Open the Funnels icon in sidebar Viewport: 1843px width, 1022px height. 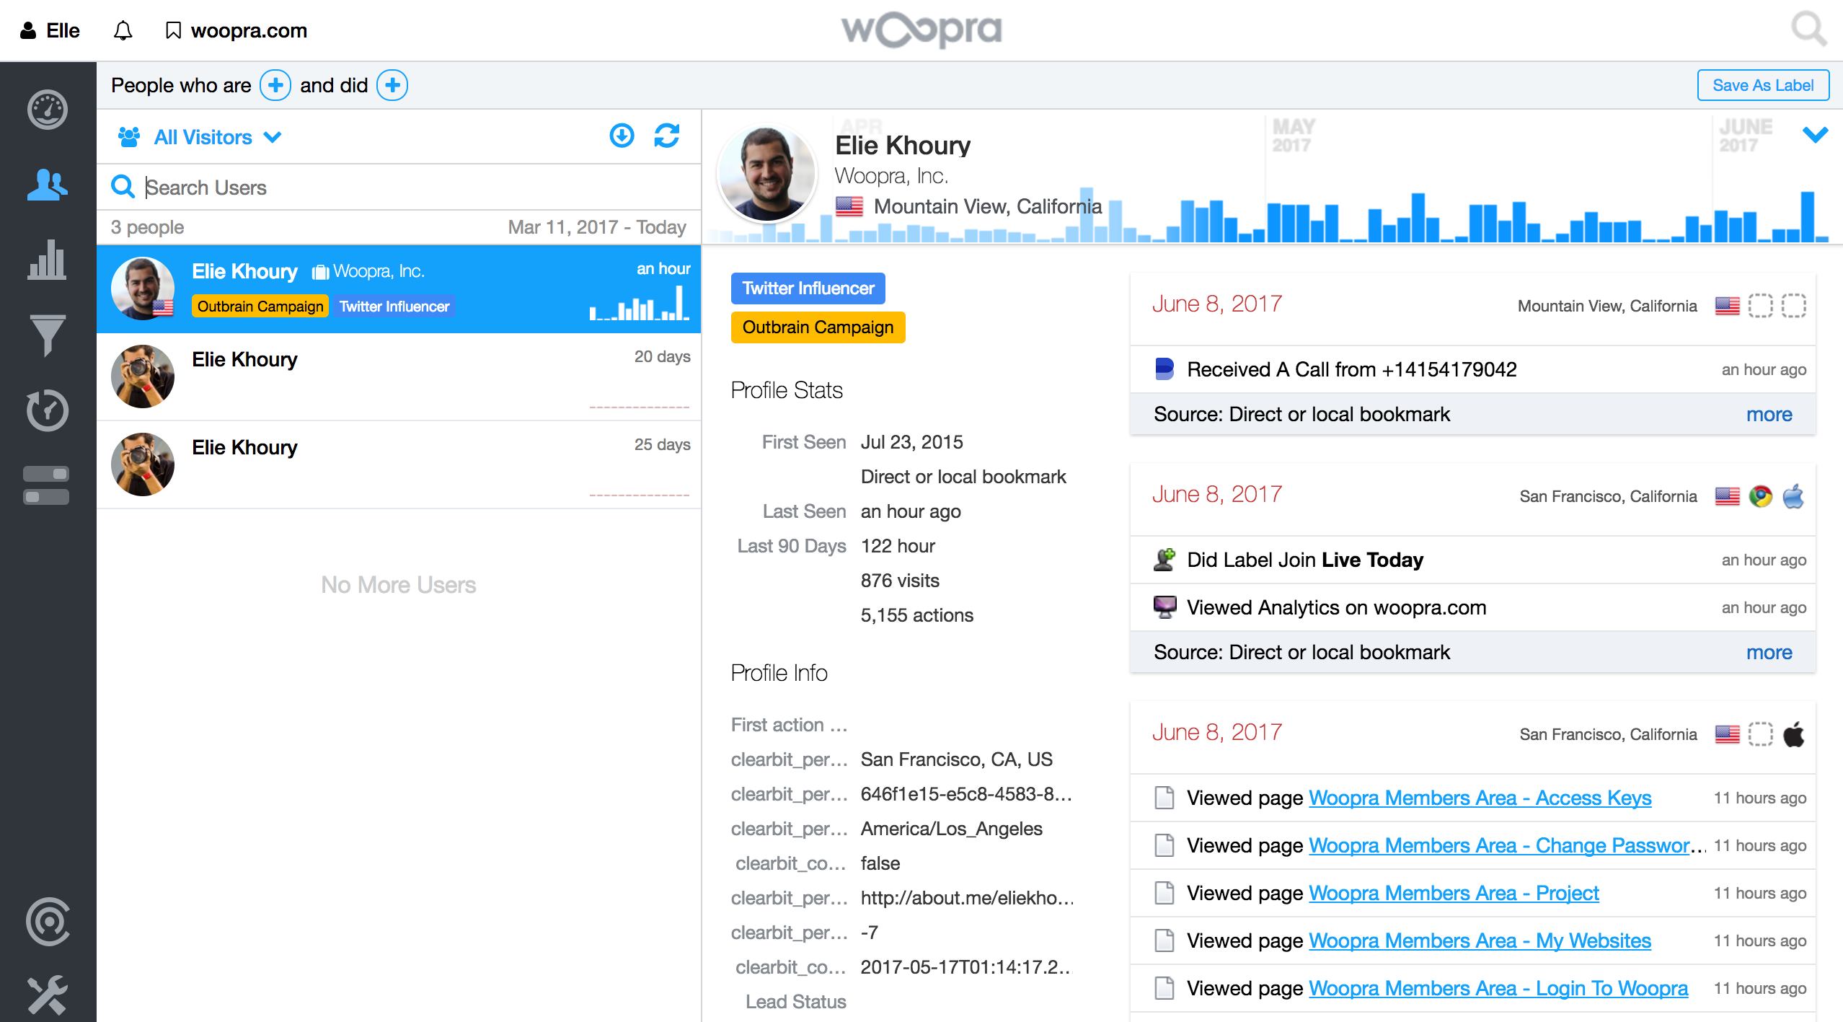pos(48,335)
